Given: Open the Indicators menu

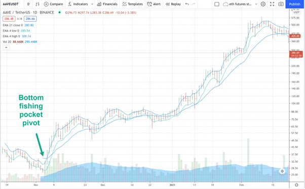Looking at the screenshot, I should [78, 4].
